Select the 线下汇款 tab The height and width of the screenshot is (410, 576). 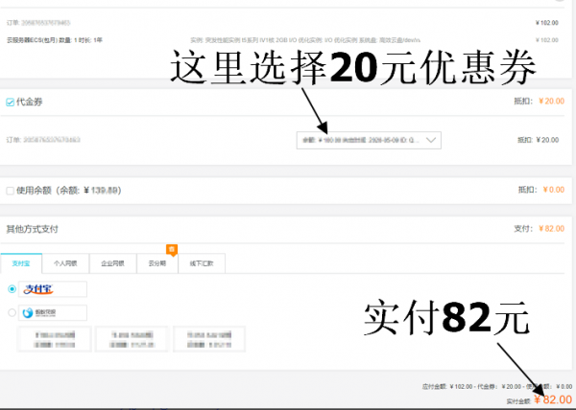pyautogui.click(x=203, y=262)
